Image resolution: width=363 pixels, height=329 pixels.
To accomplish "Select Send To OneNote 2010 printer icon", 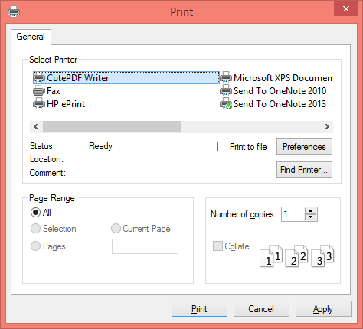I will pyautogui.click(x=226, y=91).
